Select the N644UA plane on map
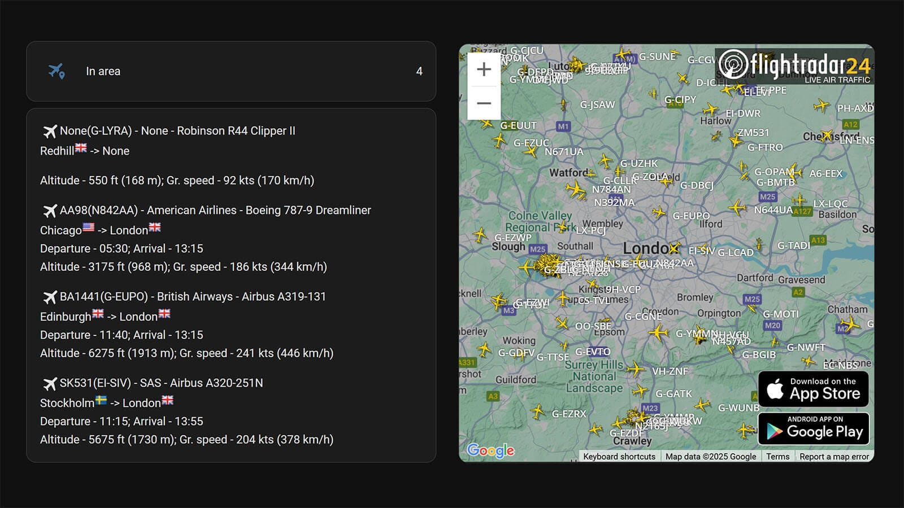Viewport: 904px width, 508px height. click(x=737, y=208)
